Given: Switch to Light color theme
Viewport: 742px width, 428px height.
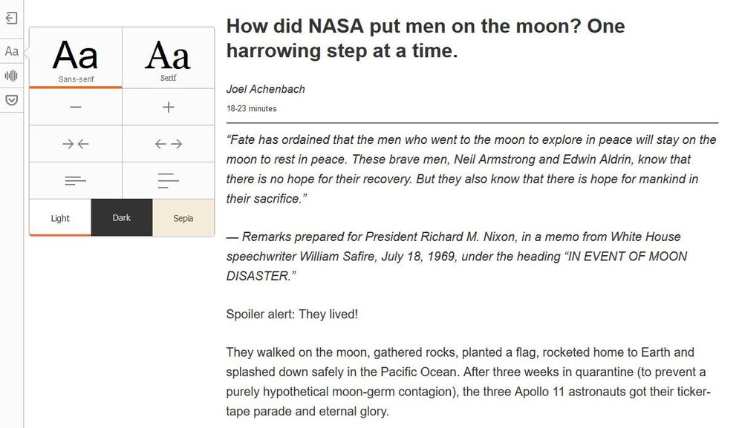Looking at the screenshot, I should tap(60, 217).
